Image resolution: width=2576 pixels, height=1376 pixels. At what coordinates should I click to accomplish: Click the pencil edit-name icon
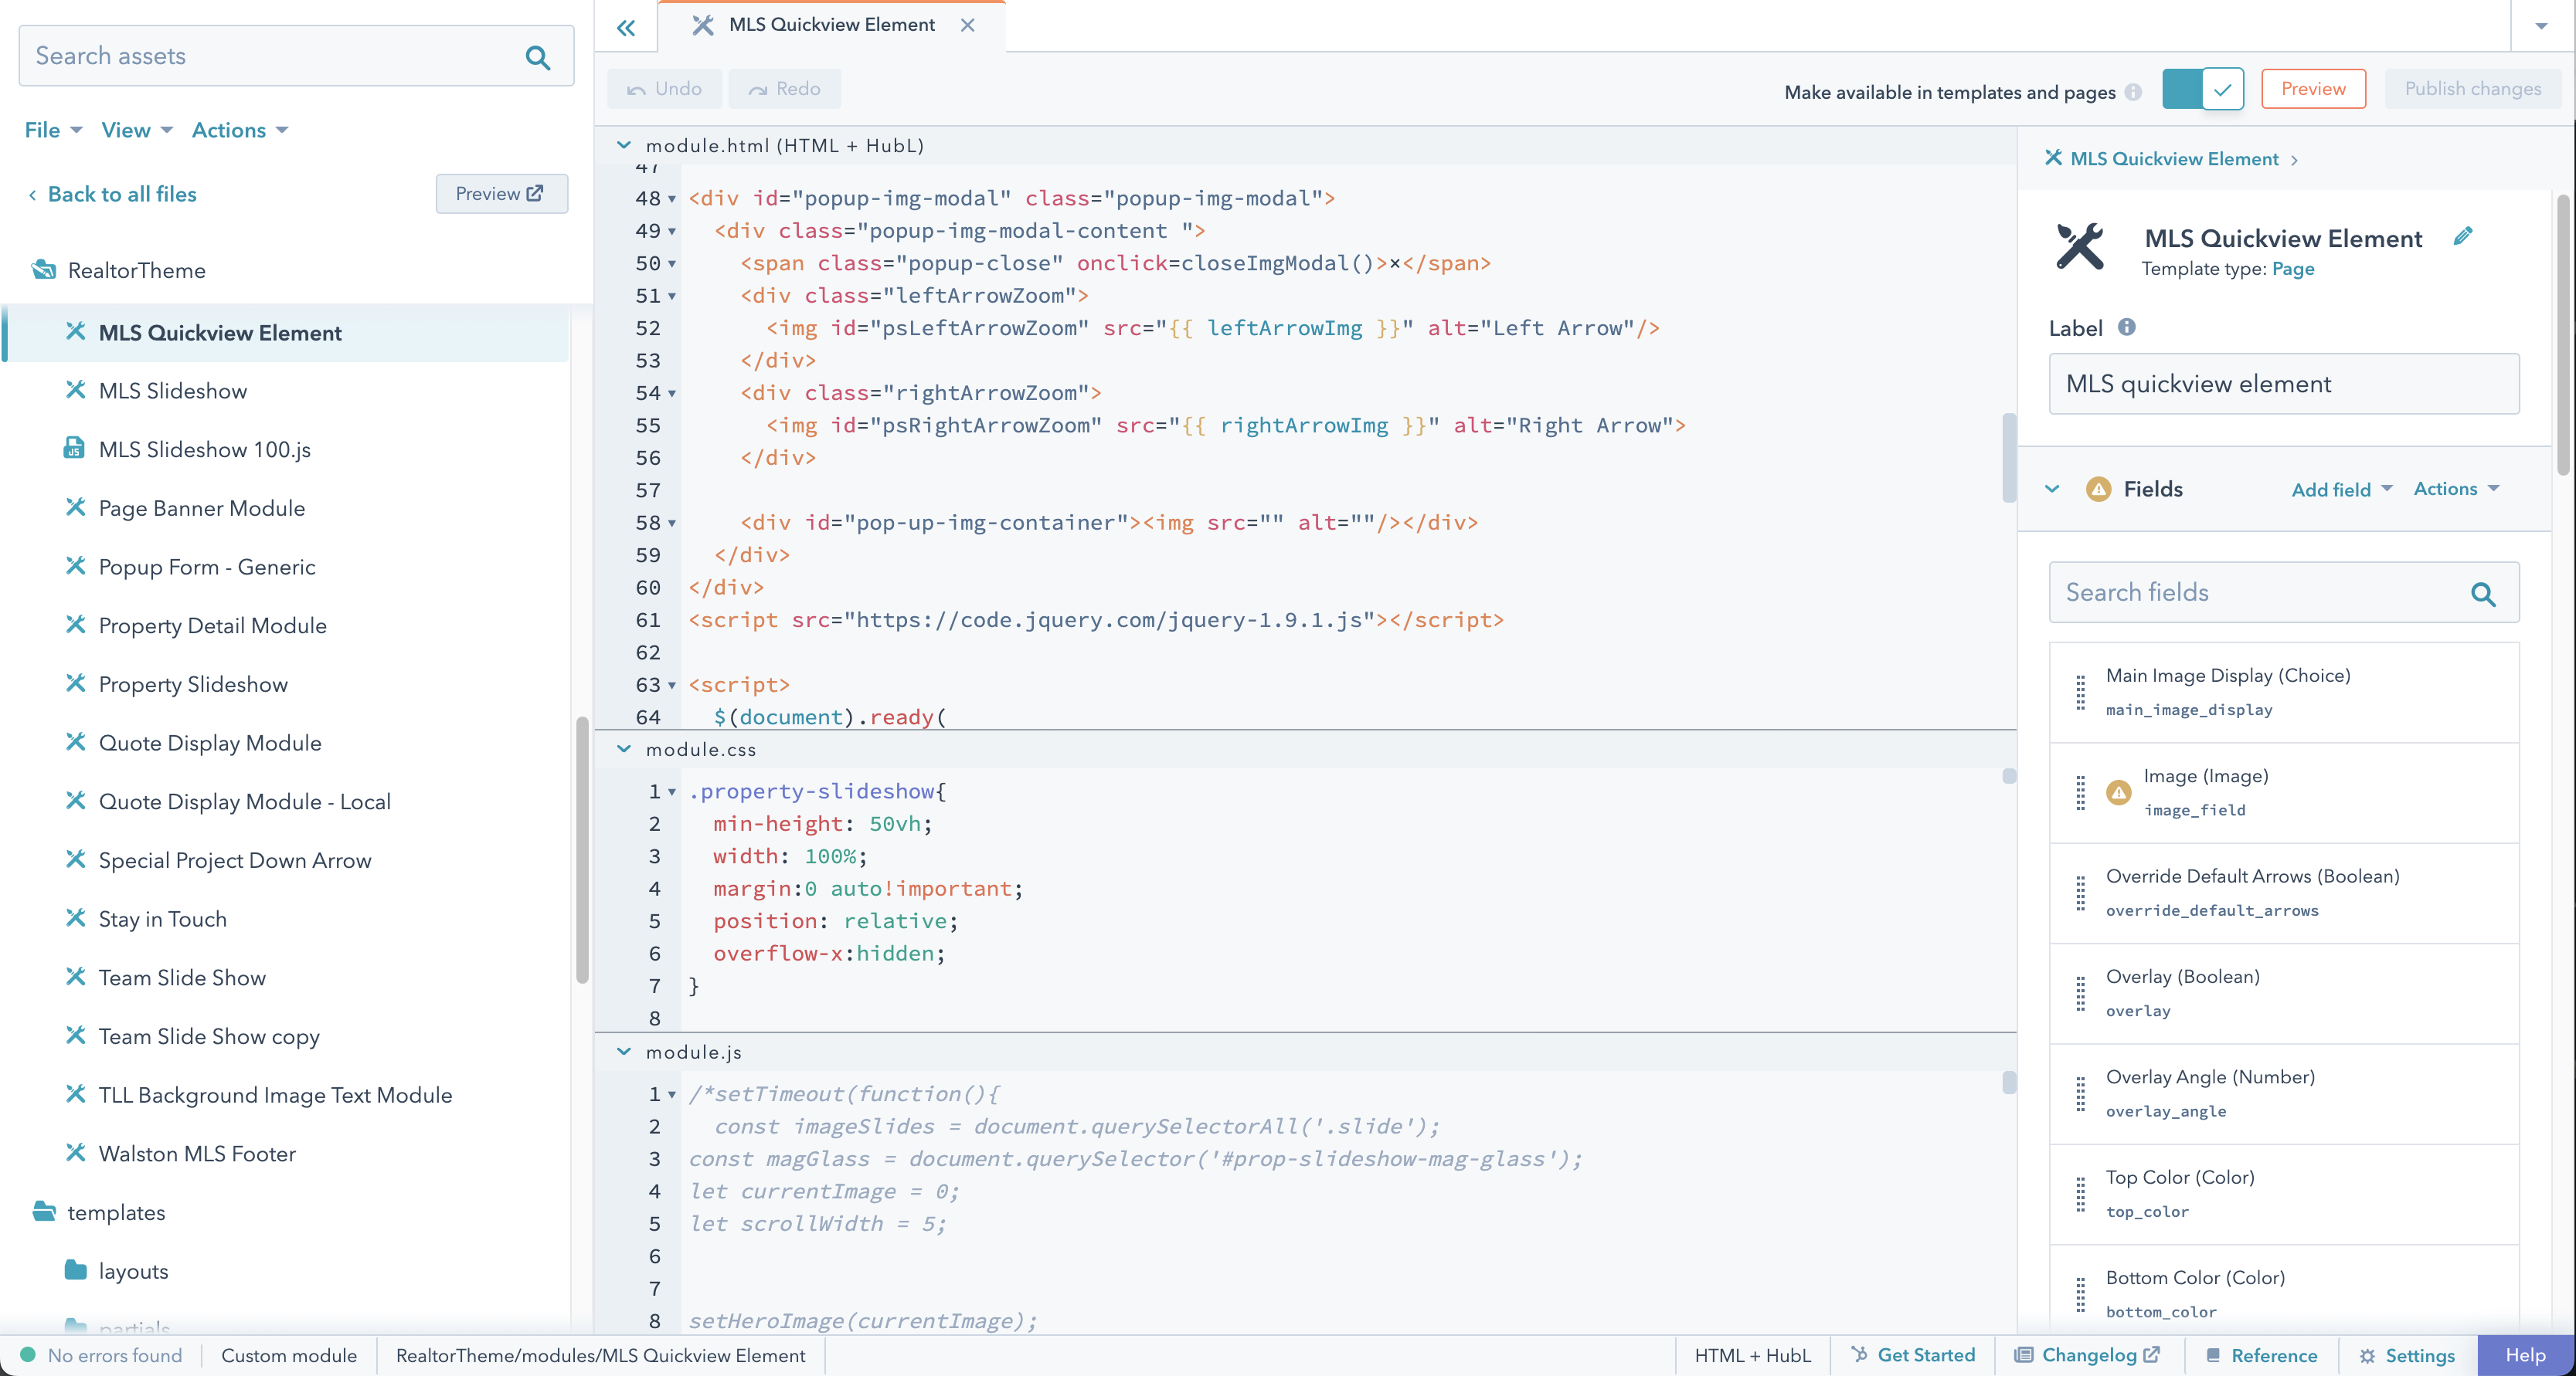2463,236
